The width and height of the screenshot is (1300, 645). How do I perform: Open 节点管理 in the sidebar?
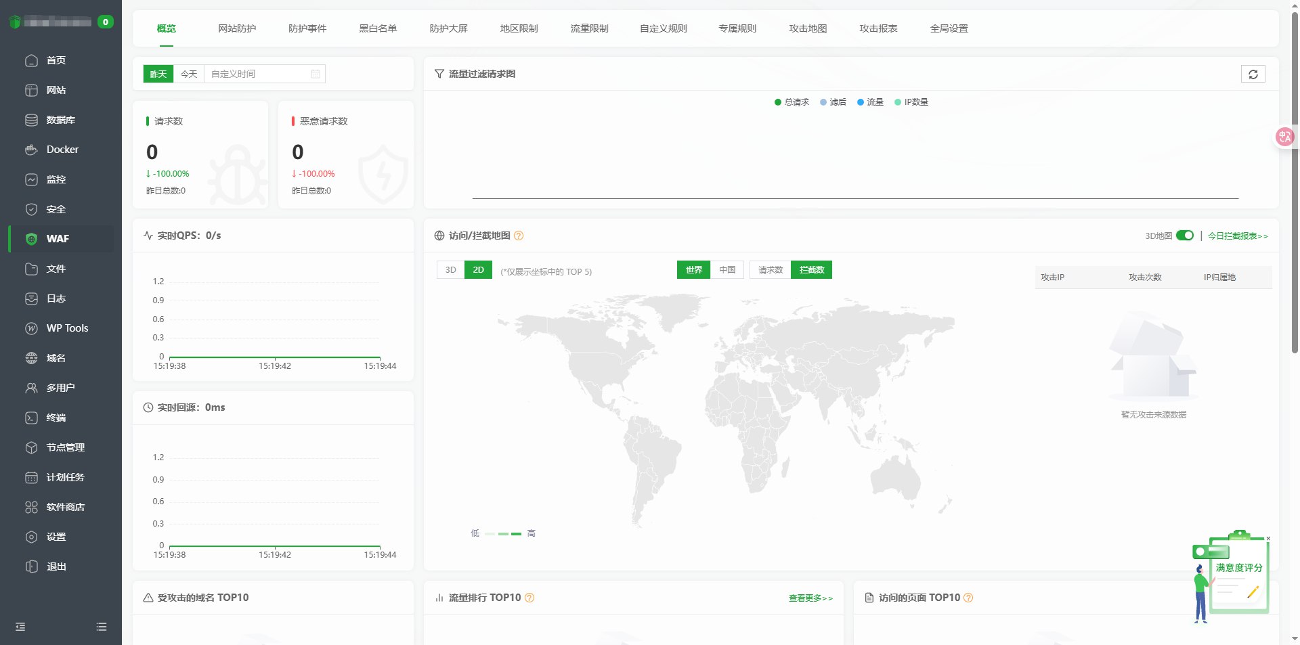click(x=65, y=447)
